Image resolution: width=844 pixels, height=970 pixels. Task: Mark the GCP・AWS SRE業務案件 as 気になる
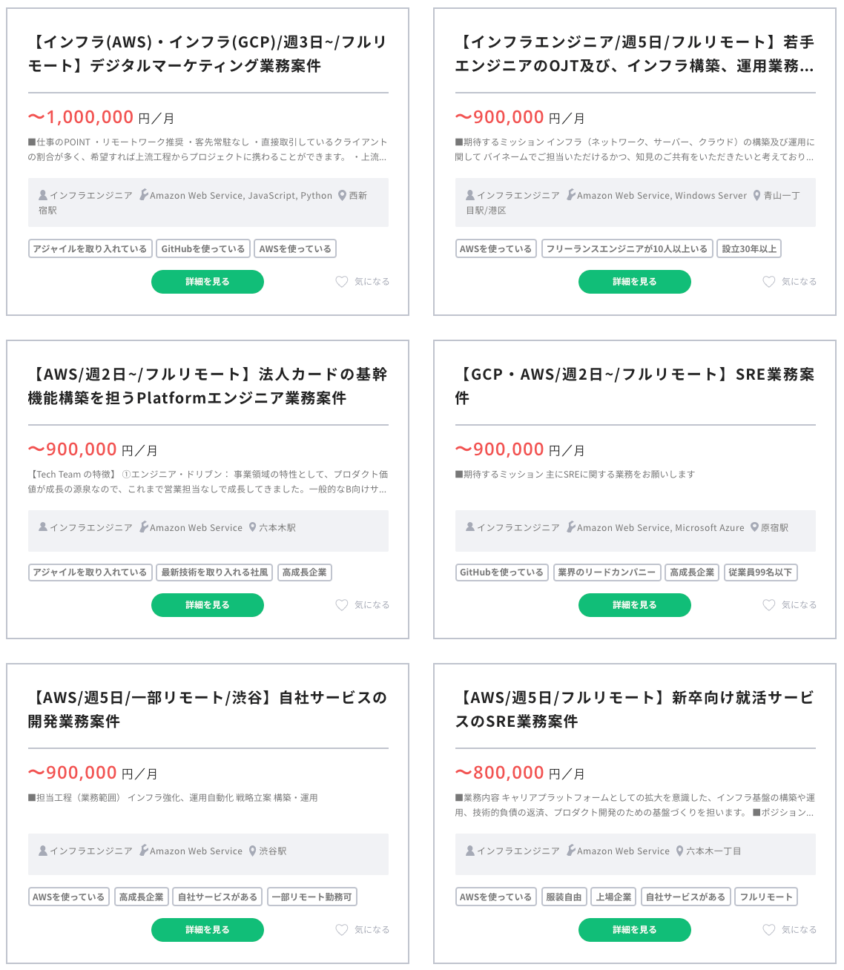(769, 605)
